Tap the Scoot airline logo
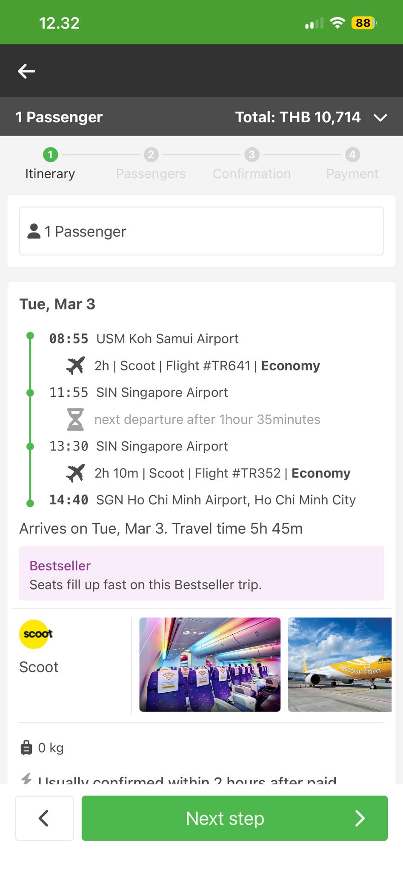 click(34, 634)
